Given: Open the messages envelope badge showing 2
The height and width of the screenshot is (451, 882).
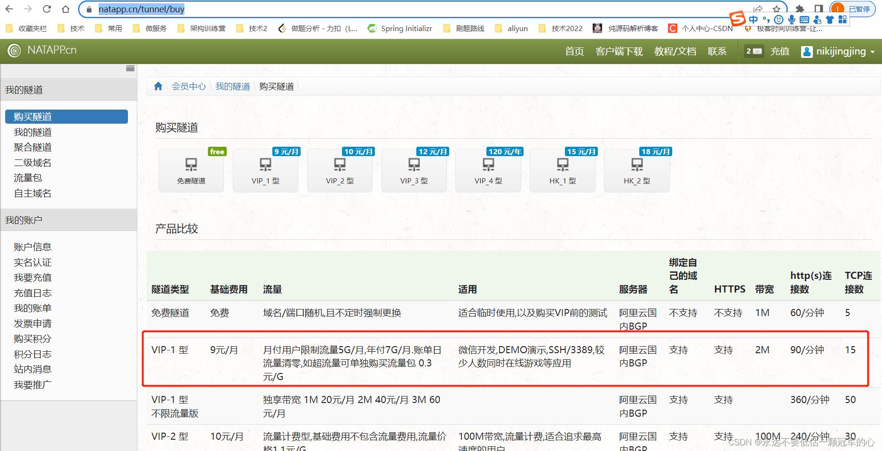Looking at the screenshot, I should pos(754,51).
